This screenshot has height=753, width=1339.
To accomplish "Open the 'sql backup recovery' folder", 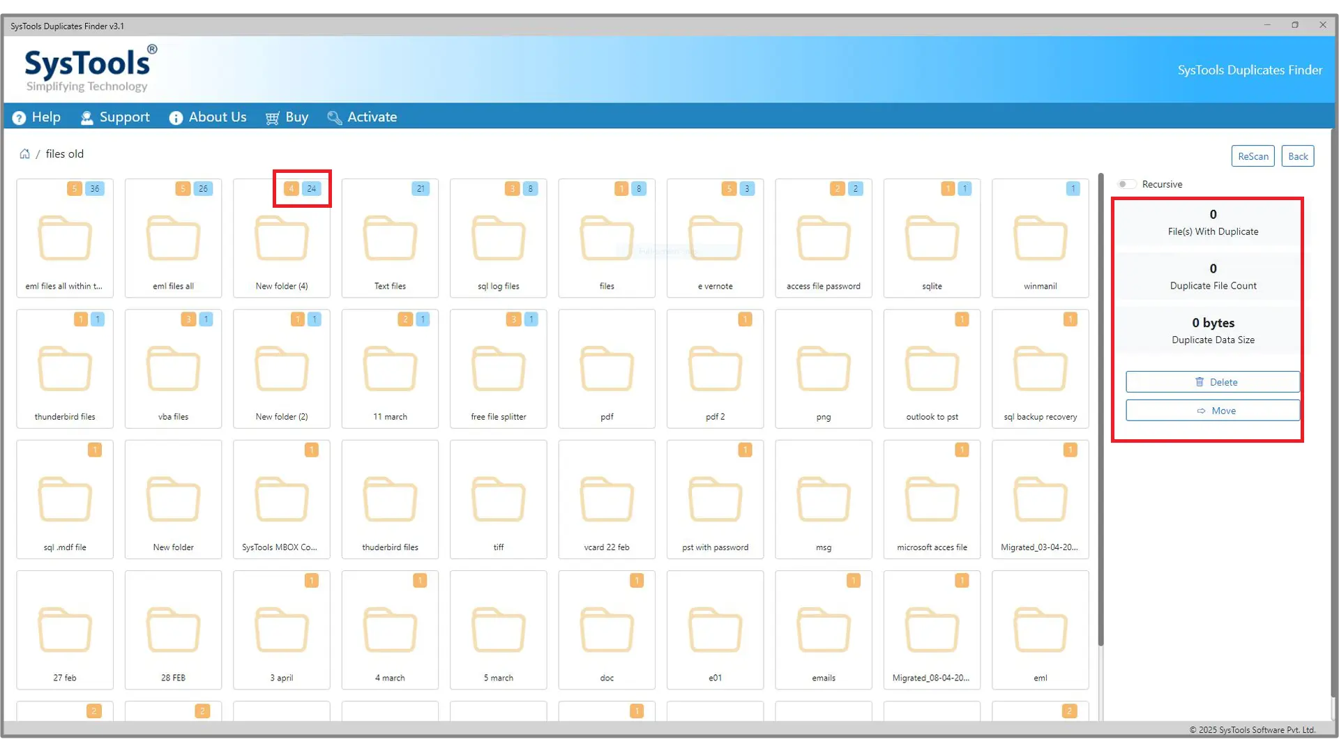I will click(x=1041, y=369).
